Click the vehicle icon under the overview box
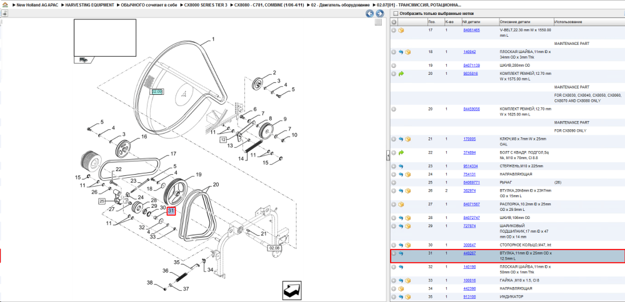 [x=83, y=60]
